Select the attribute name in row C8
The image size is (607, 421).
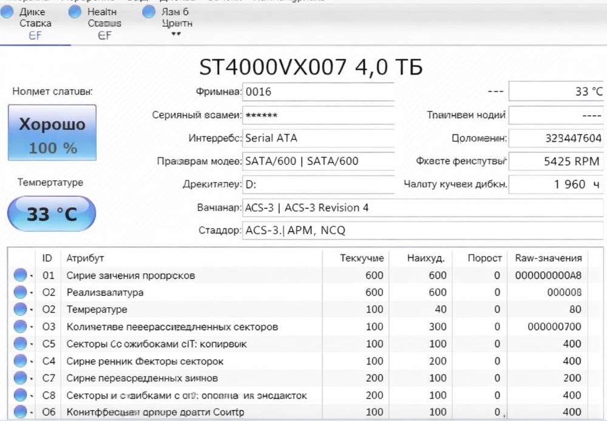186,396
